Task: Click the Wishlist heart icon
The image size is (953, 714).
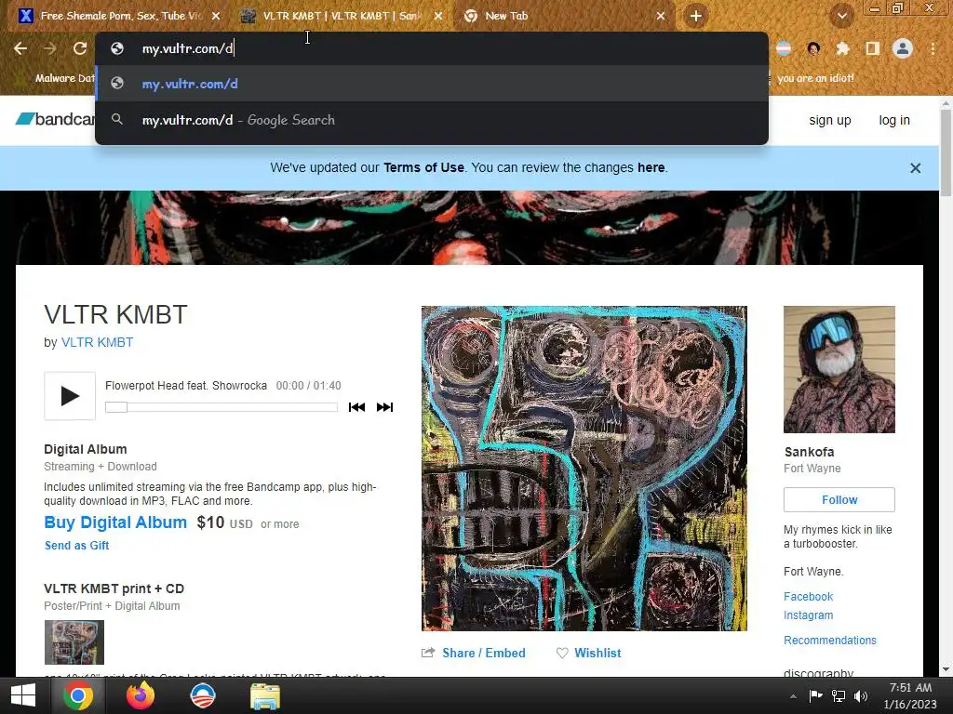Action: [x=562, y=653]
